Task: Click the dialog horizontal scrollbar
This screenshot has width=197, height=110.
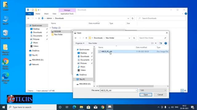Action: [126, 86]
